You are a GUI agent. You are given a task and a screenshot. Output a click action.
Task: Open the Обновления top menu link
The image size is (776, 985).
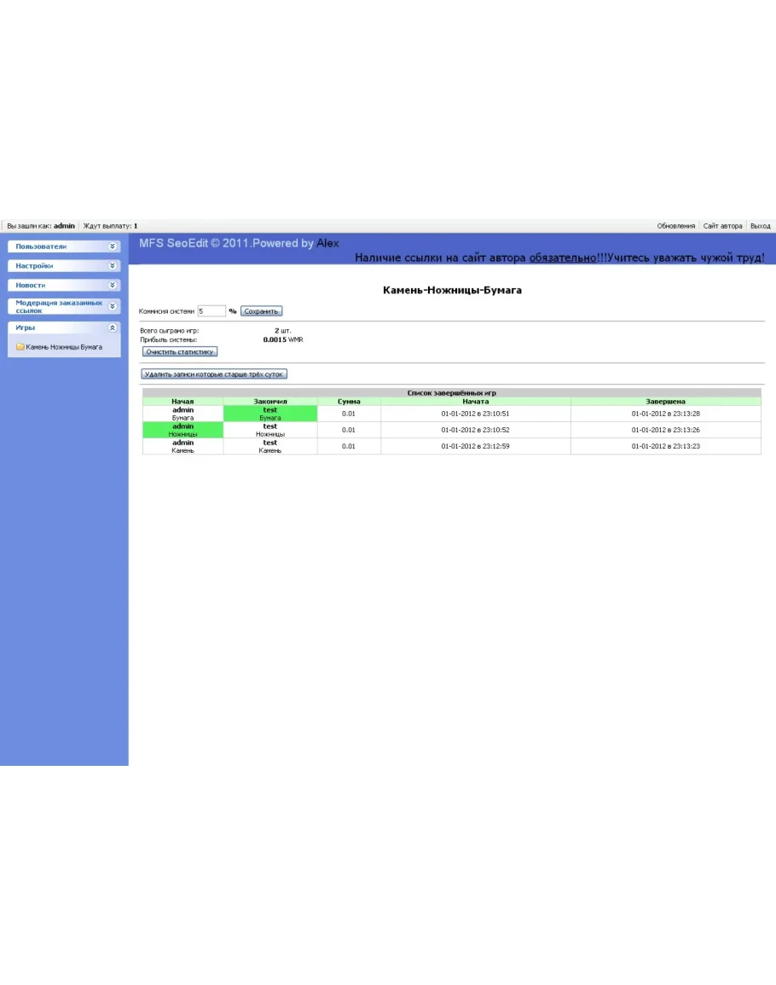pos(675,226)
